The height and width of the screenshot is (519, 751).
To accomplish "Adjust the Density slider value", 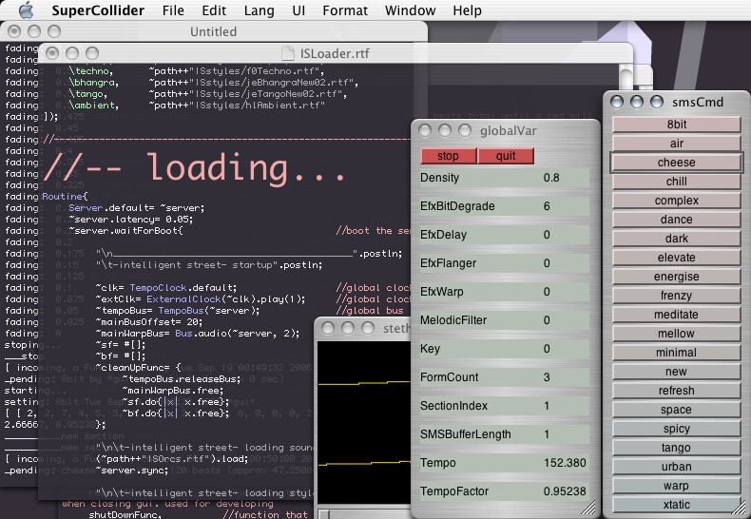I will pyautogui.click(x=505, y=178).
